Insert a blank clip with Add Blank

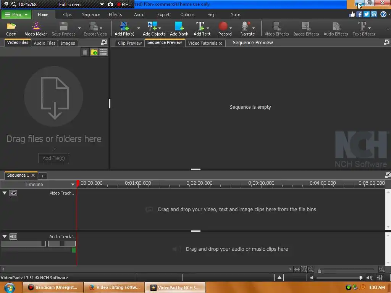179,29
